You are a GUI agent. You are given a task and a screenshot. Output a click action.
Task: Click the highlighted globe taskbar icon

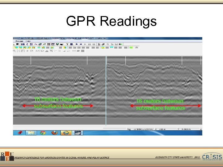pos(66,133)
